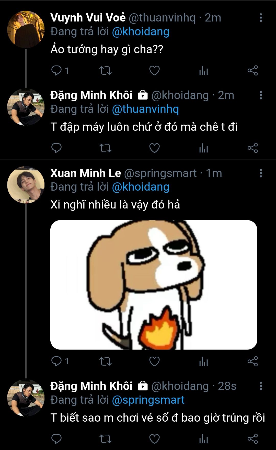
Task: Open more options for Vuynh Vui Voẻ's tweet
Action: pyautogui.click(x=261, y=18)
